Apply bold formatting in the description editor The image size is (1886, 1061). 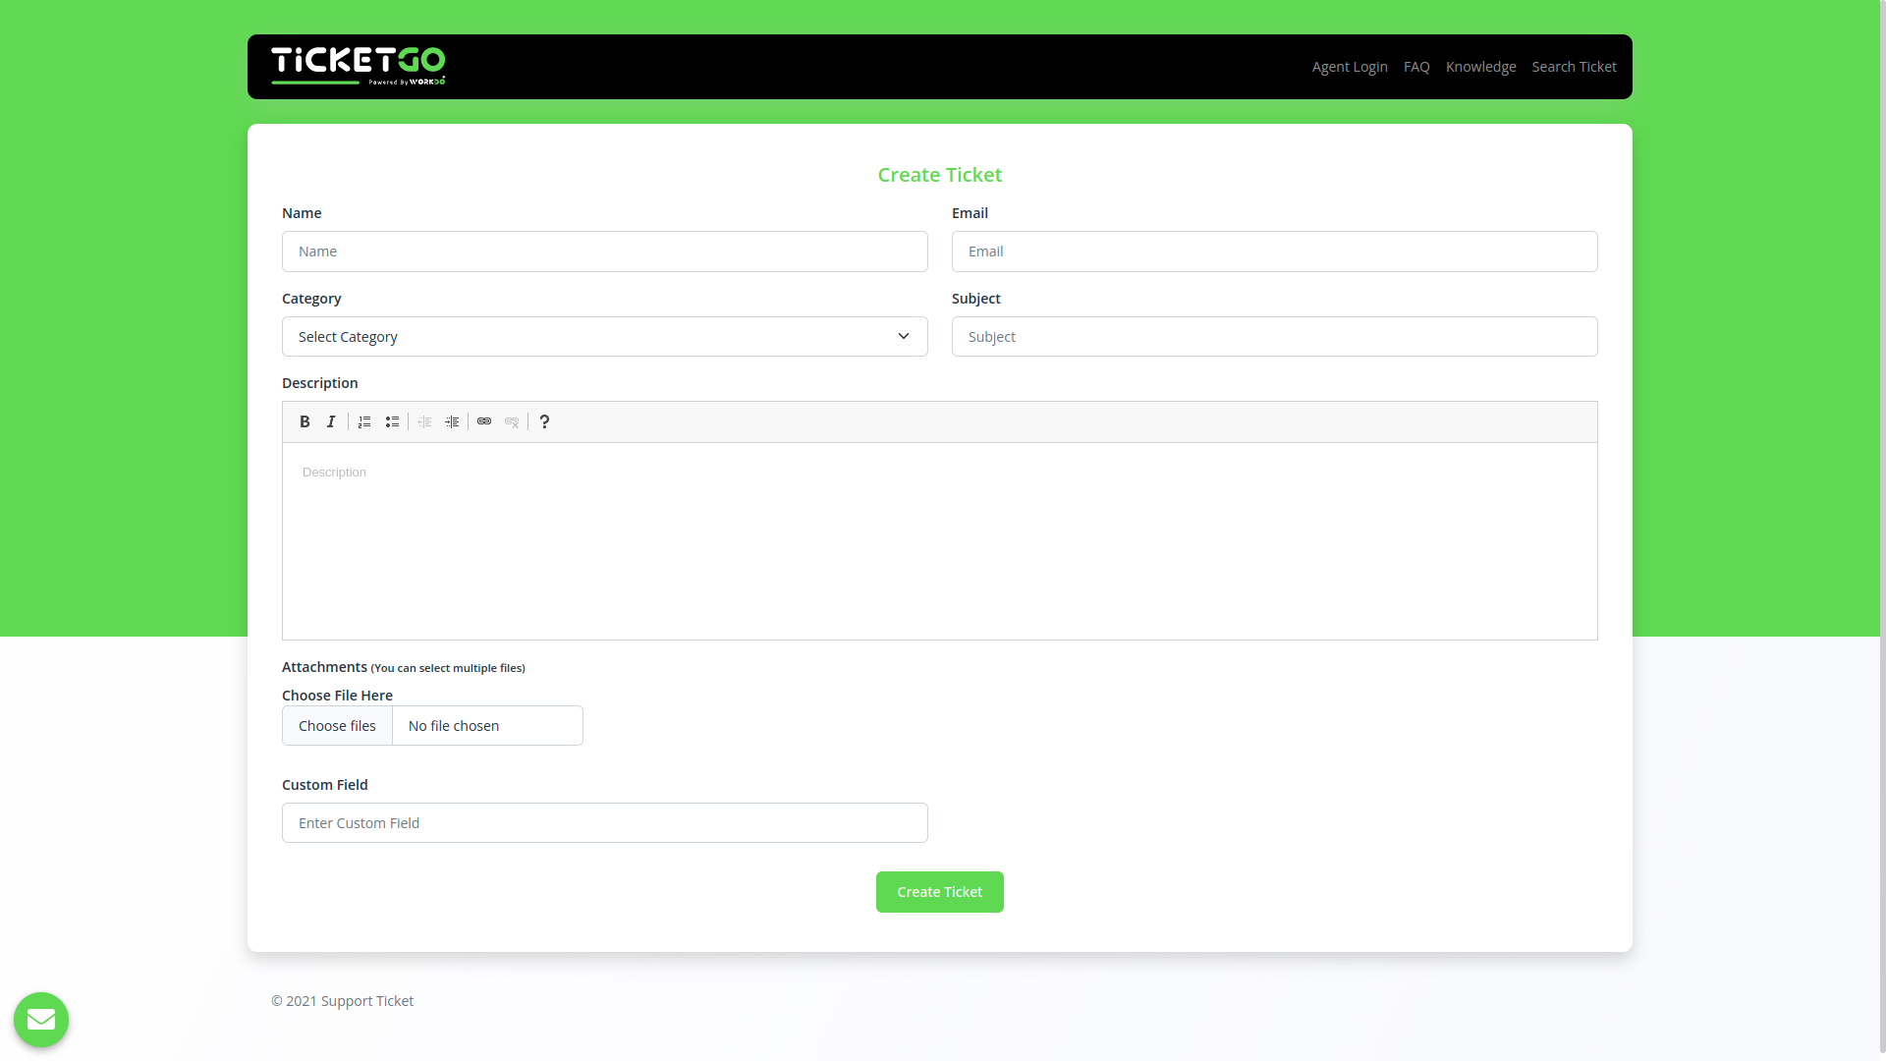pyautogui.click(x=305, y=421)
